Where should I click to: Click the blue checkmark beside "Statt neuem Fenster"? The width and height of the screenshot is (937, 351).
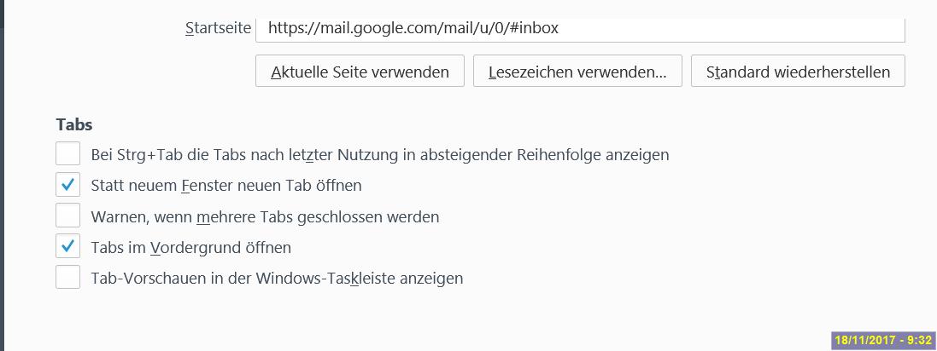(68, 185)
